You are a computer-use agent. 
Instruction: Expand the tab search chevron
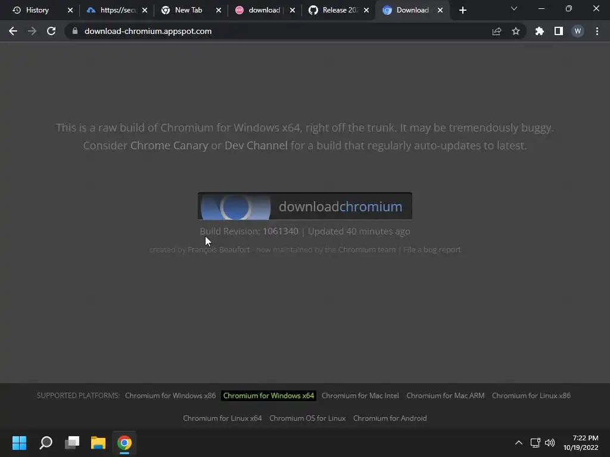[514, 8]
